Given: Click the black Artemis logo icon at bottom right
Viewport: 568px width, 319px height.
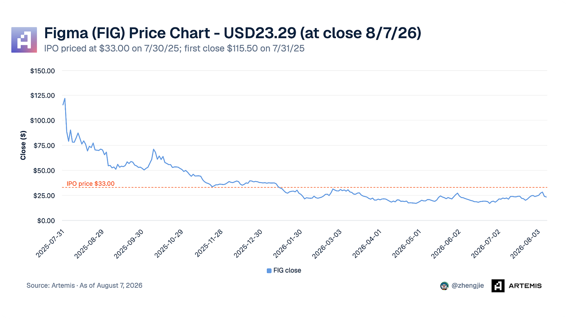Looking at the screenshot, I should 498,286.
